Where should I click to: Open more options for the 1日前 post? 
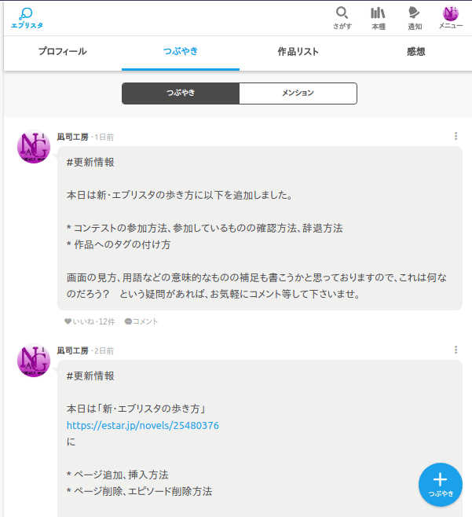[456, 136]
